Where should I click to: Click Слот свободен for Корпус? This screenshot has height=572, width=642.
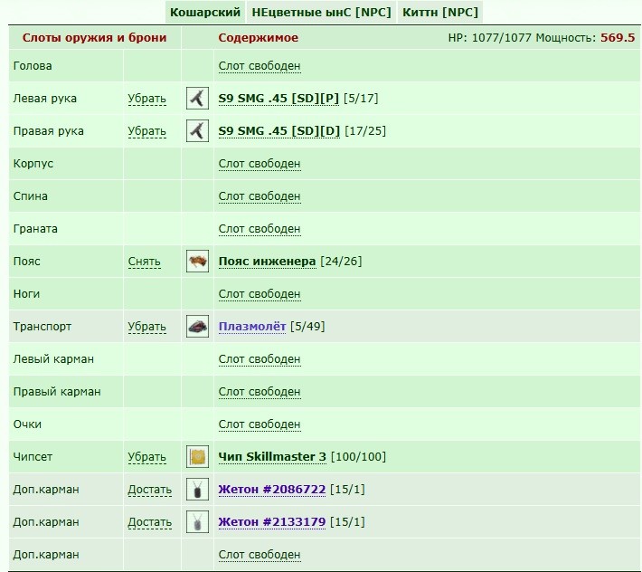point(260,164)
